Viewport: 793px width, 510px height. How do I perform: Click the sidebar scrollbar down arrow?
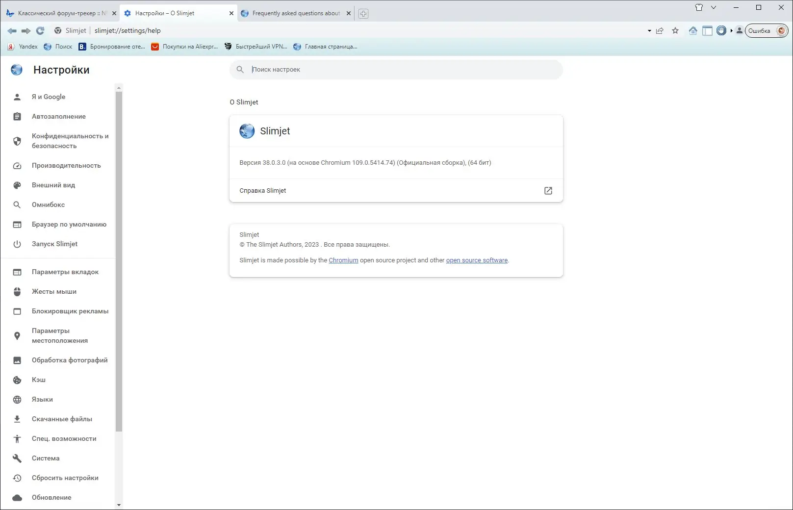119,505
